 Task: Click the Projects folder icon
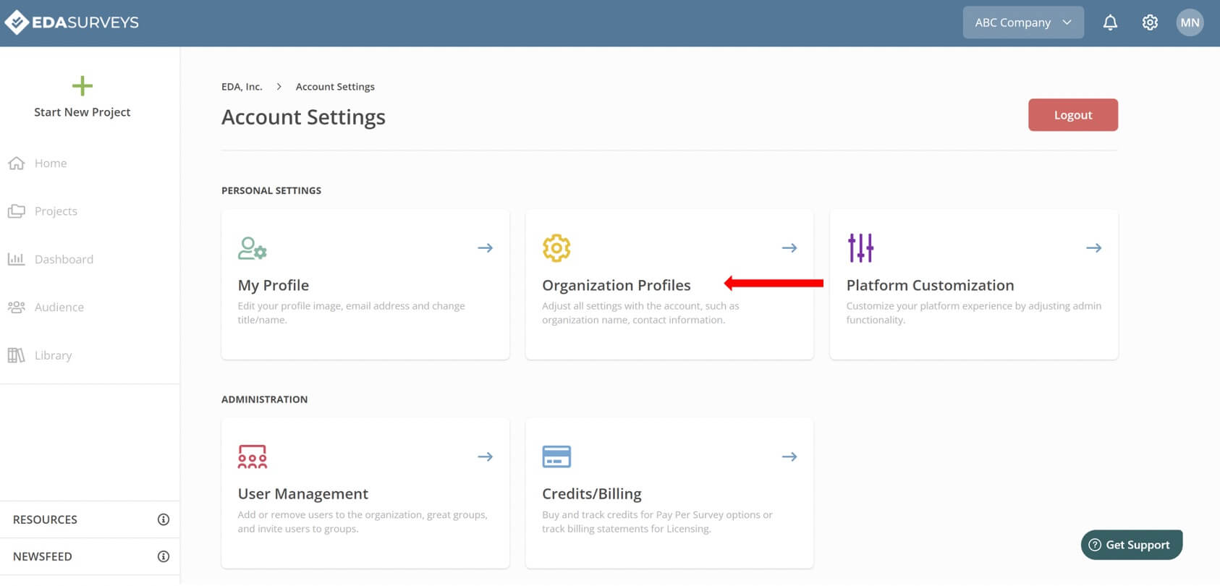click(x=17, y=211)
